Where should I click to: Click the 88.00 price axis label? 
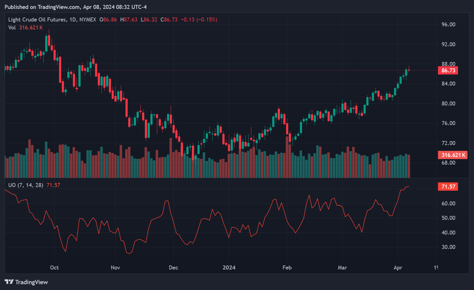[448, 64]
